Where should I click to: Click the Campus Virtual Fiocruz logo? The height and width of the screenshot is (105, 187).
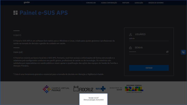[56, 89]
